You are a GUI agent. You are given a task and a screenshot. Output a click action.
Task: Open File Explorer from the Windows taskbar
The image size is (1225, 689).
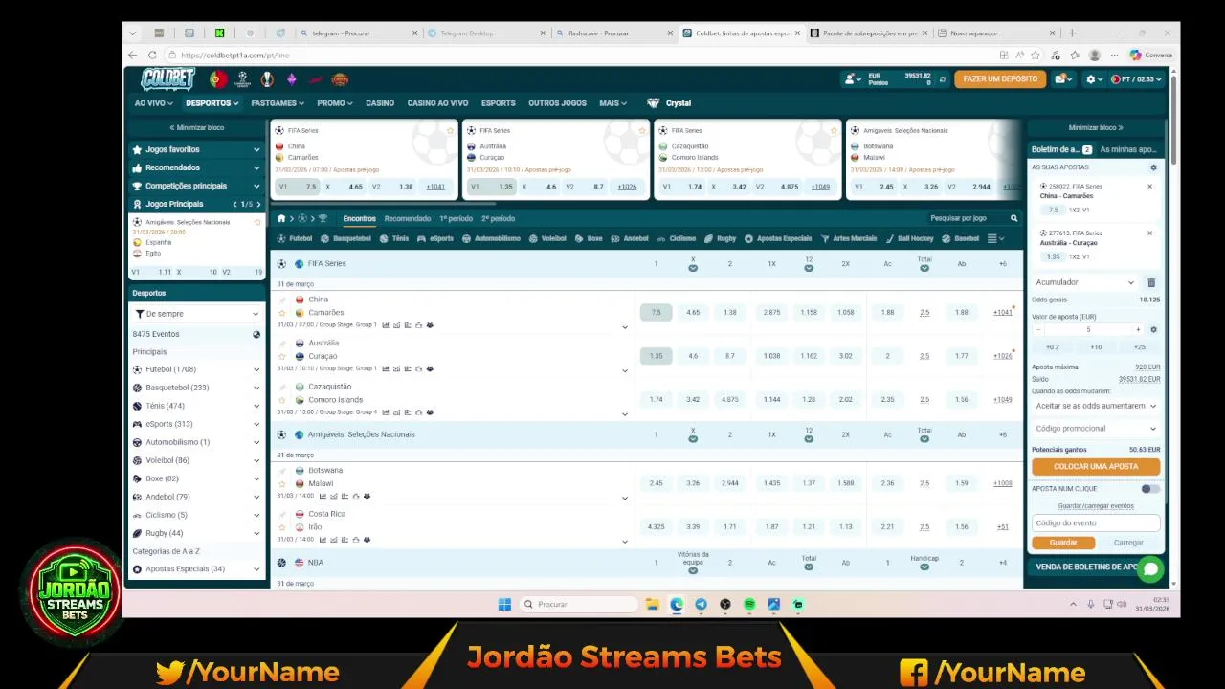(652, 604)
